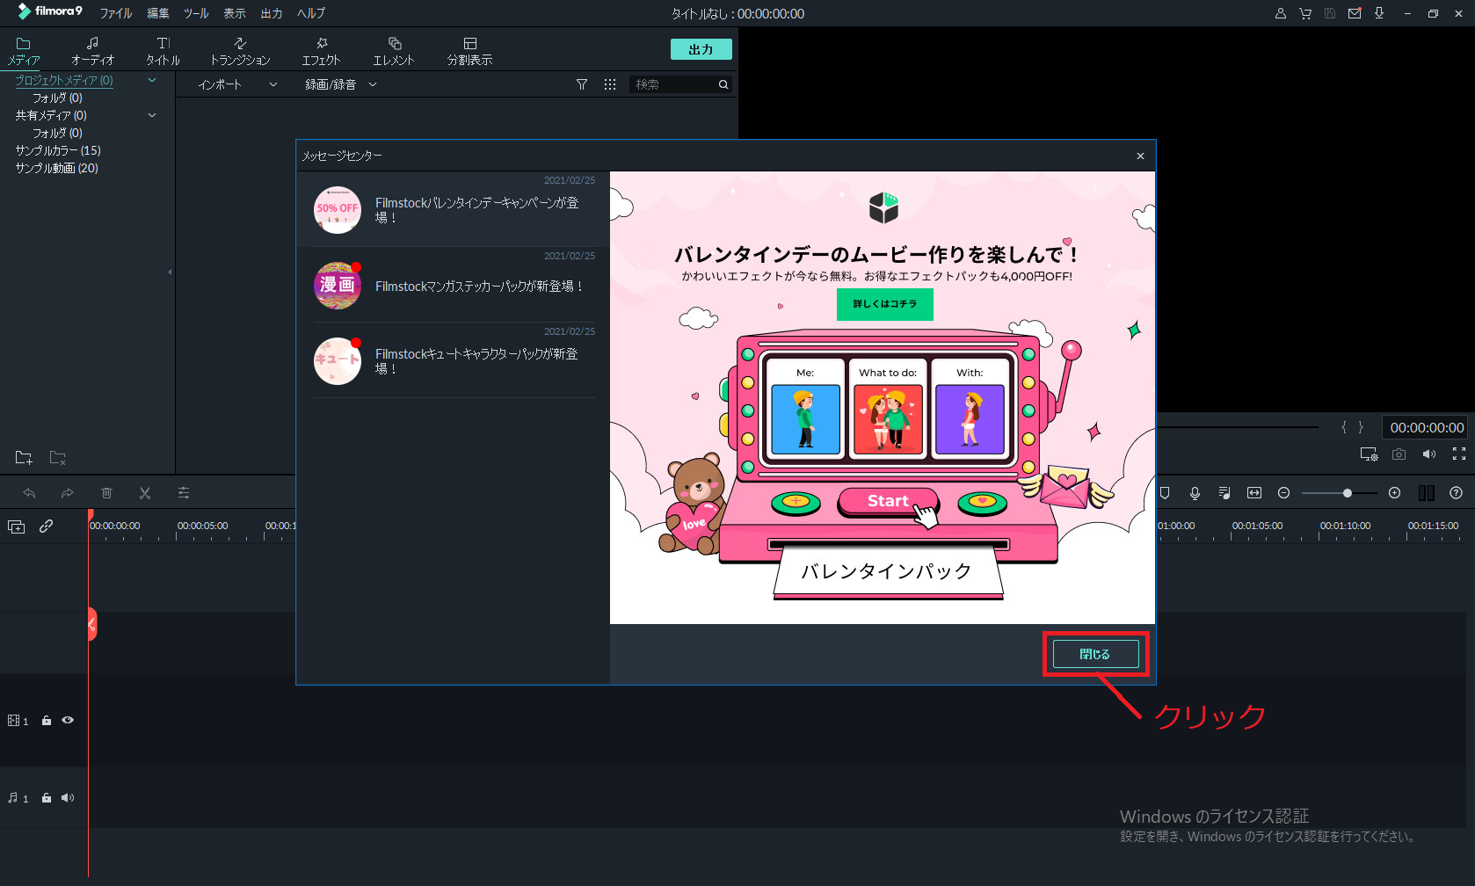This screenshot has height=886, width=1475.
Task: Close the message center with X
Action: (x=1140, y=156)
